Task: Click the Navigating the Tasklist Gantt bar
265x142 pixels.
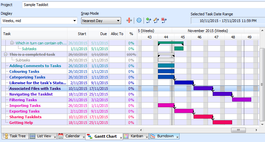Action: (222, 94)
